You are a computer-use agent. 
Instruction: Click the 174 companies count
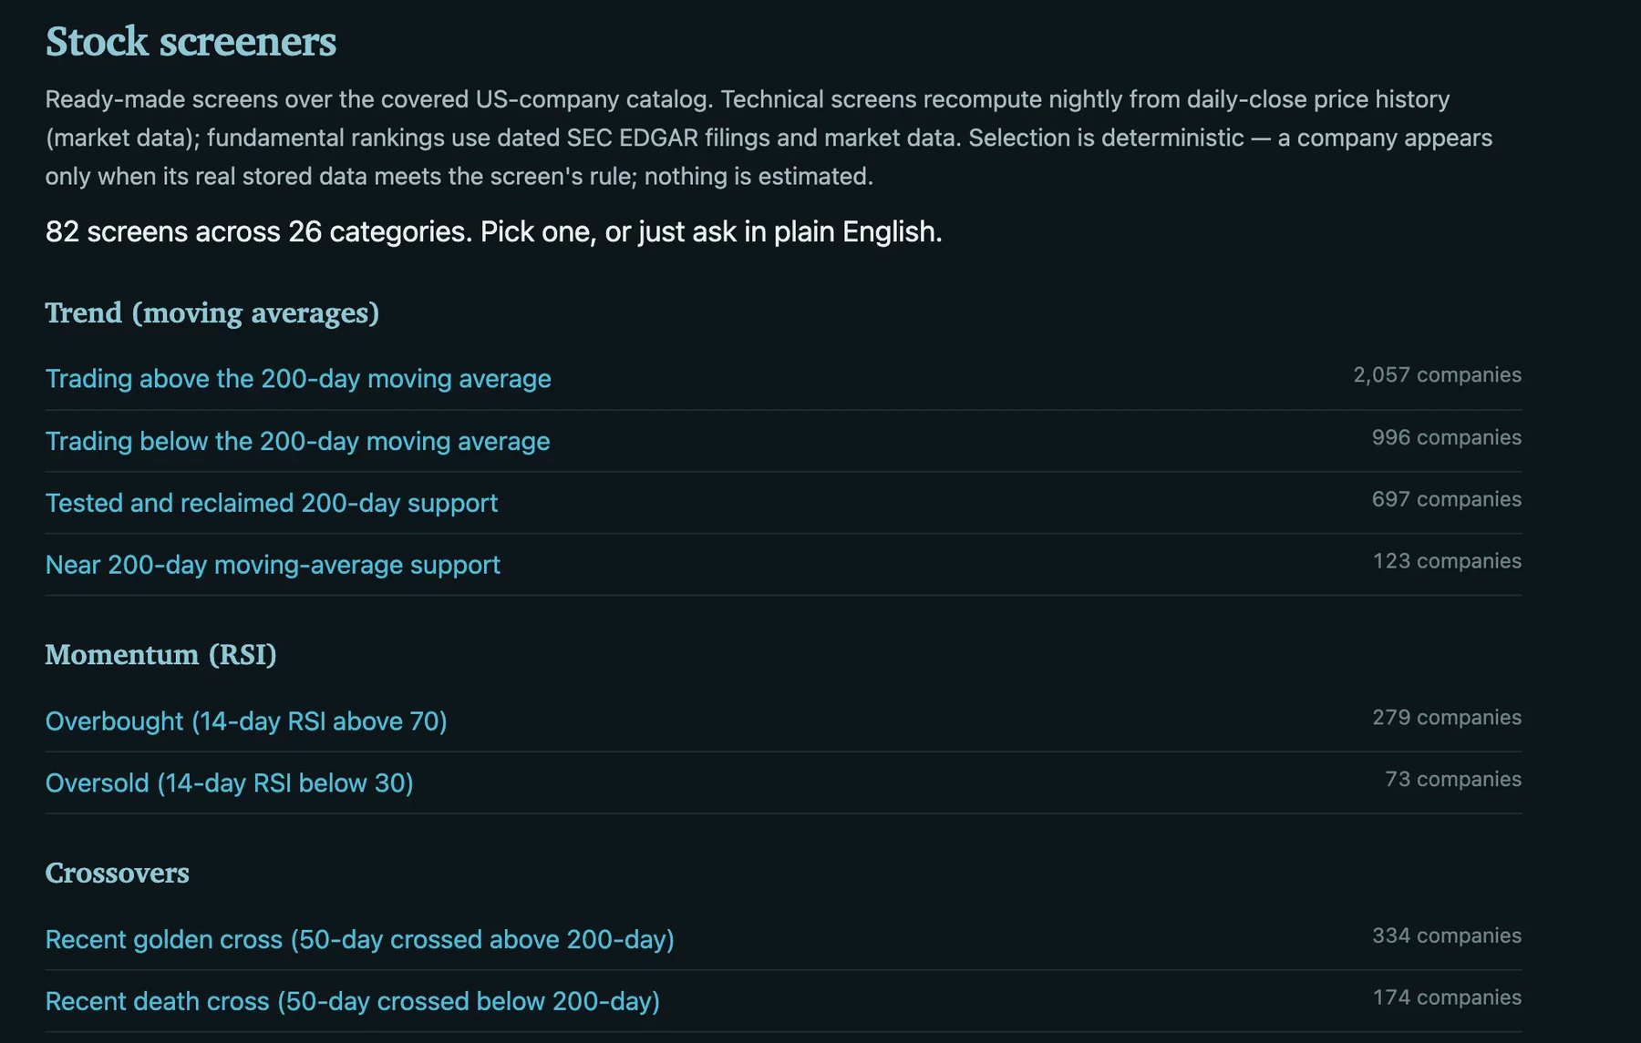pos(1448,998)
